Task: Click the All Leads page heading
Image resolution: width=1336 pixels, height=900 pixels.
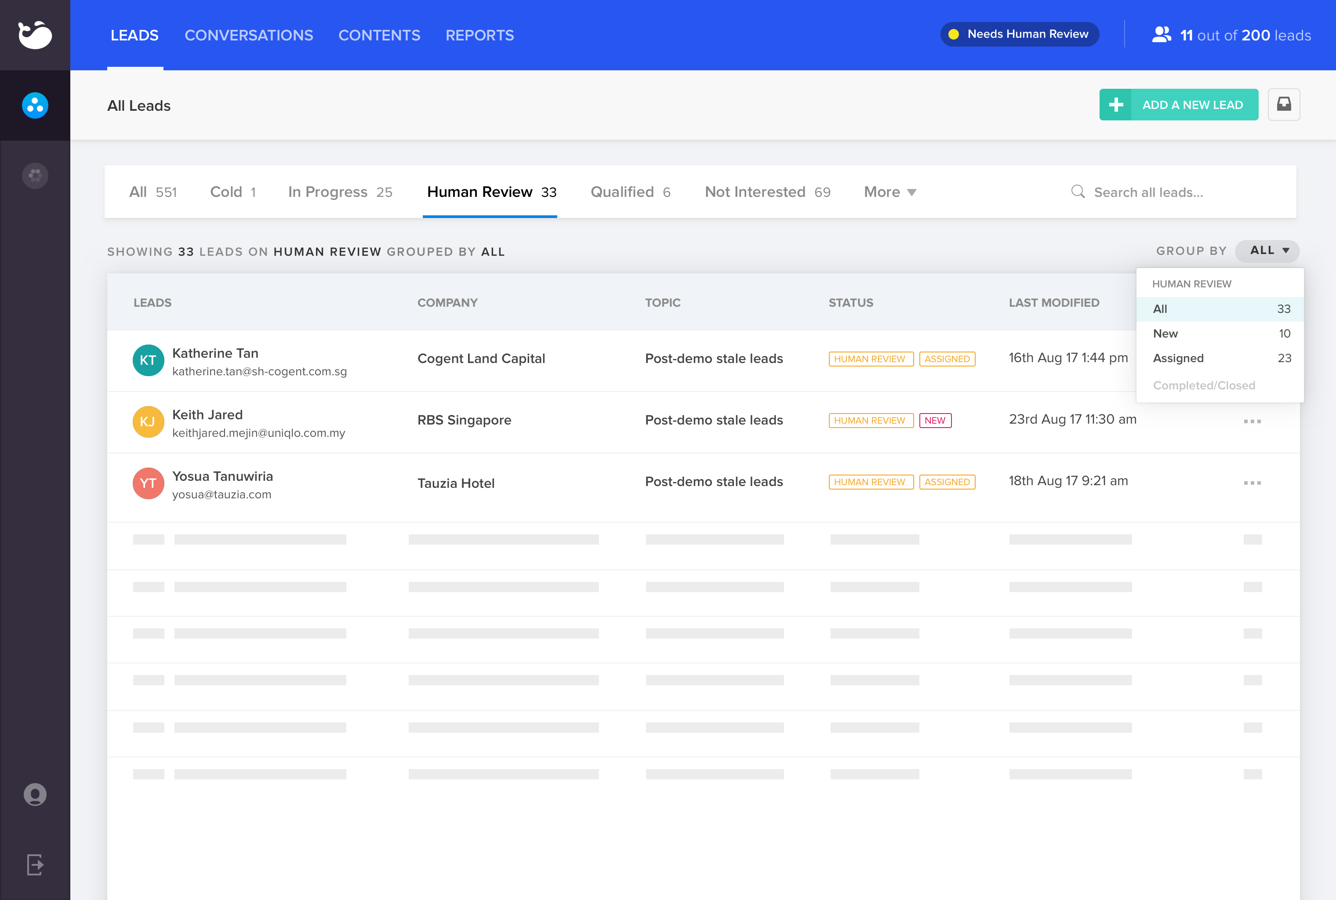Action: [x=139, y=105]
